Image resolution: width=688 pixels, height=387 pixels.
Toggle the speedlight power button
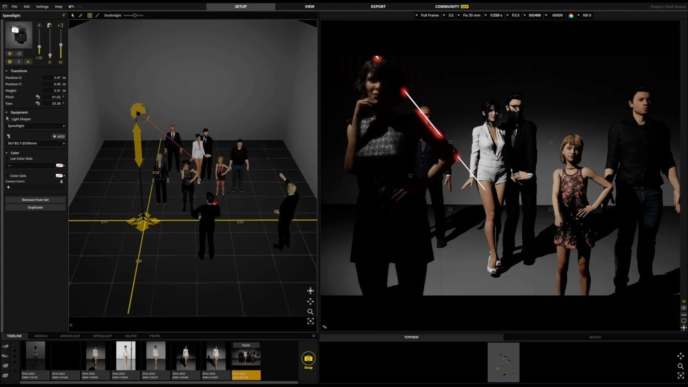[x=10, y=62]
